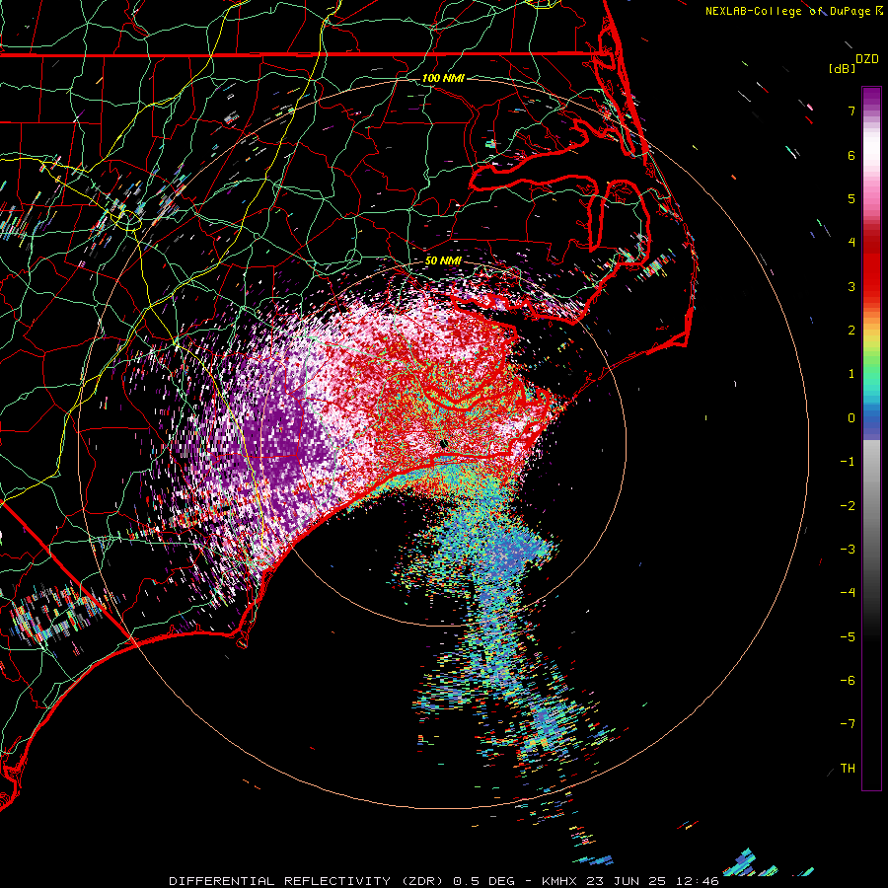This screenshot has height=888, width=888.
Task: Click the "-3" value on color scale
Action: [x=848, y=550]
